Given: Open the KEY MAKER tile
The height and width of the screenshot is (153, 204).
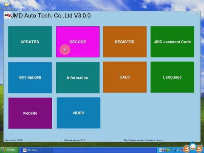Looking at the screenshot, I should pyautogui.click(x=30, y=78).
